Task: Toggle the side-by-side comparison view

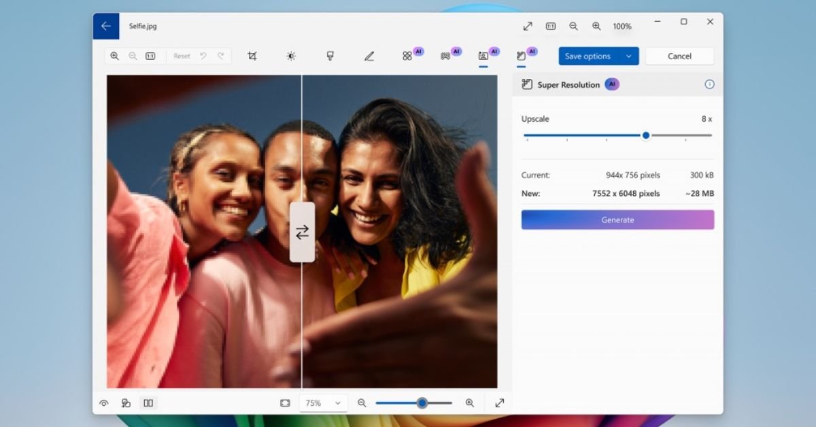Action: click(148, 403)
